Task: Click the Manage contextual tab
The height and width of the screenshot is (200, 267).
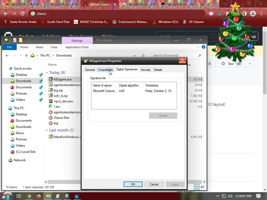Action: click(x=77, y=40)
